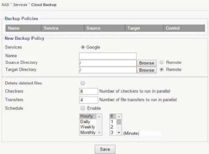Click the minute list down arrow

coord(119,133)
